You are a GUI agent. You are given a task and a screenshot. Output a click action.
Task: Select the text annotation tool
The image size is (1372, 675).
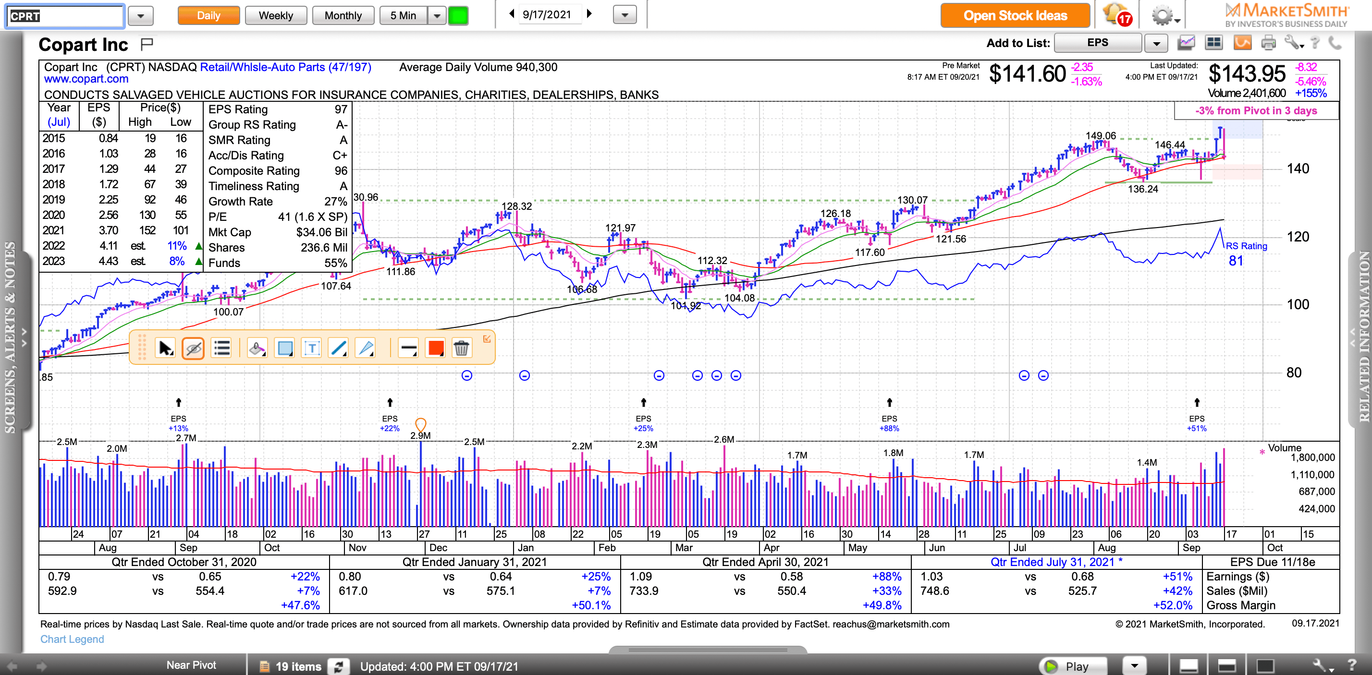point(312,349)
